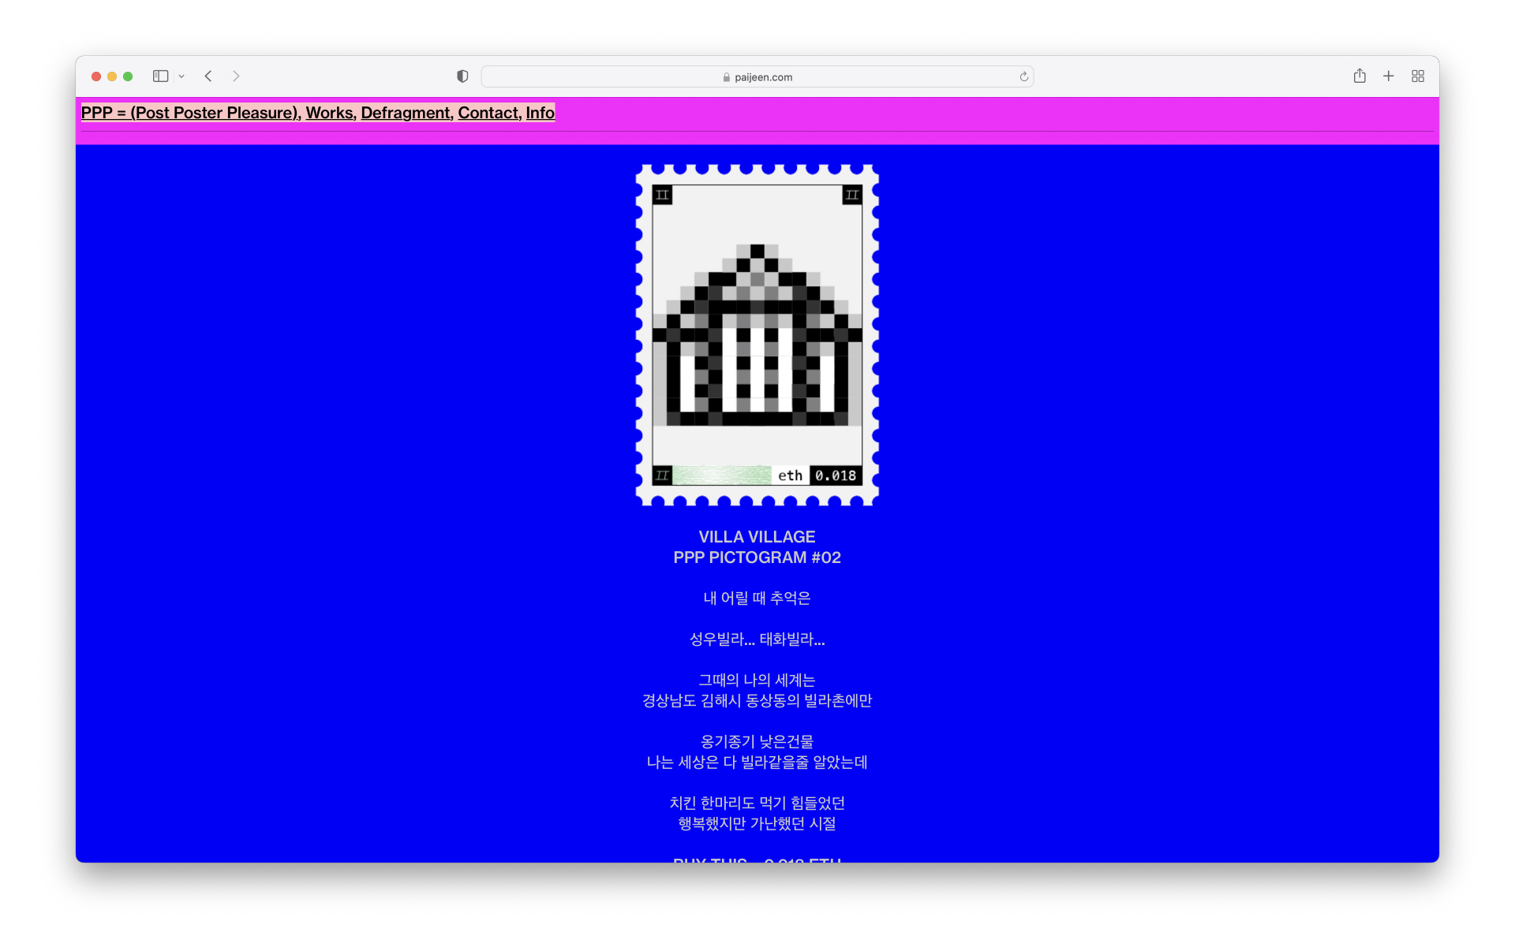Click the 0.018 eth price label
1515x947 pixels.
tap(835, 475)
